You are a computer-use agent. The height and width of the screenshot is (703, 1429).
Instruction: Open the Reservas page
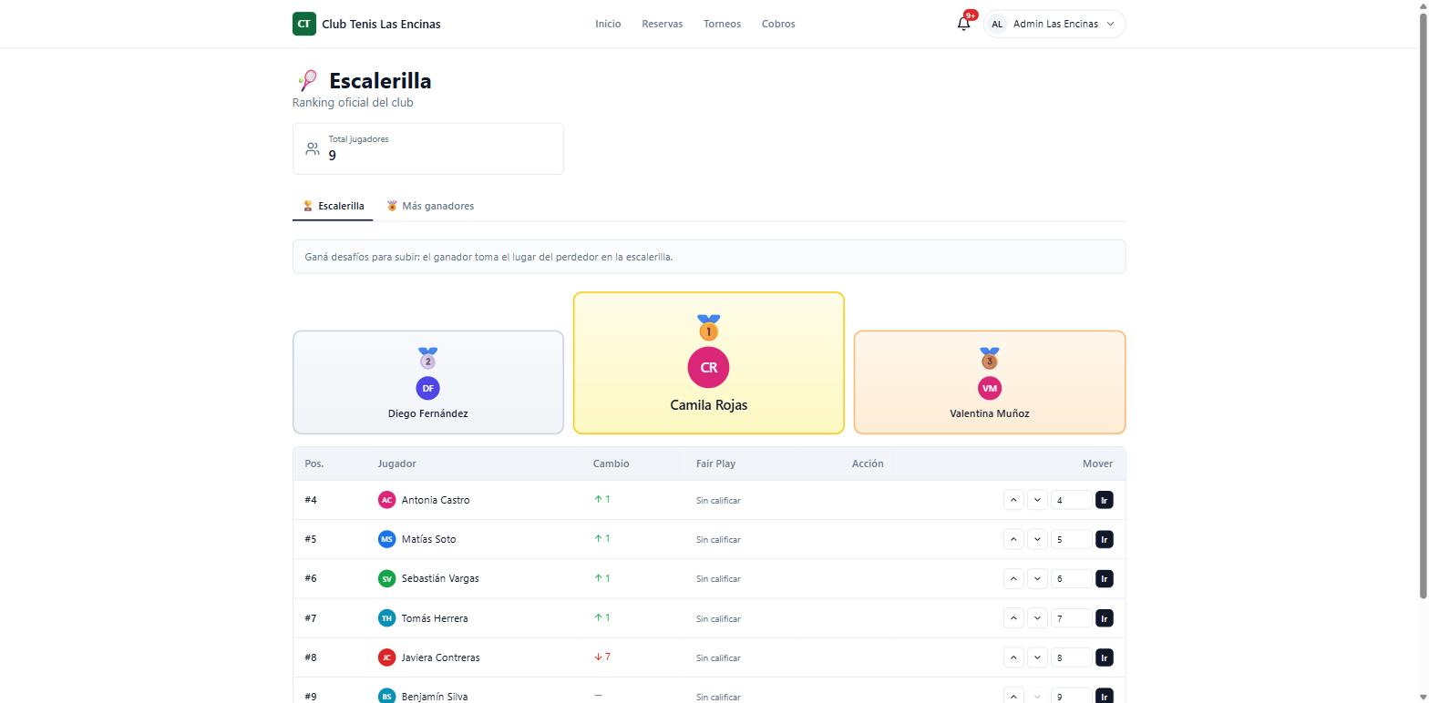[662, 24]
